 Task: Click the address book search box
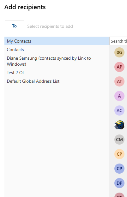coord(118,41)
